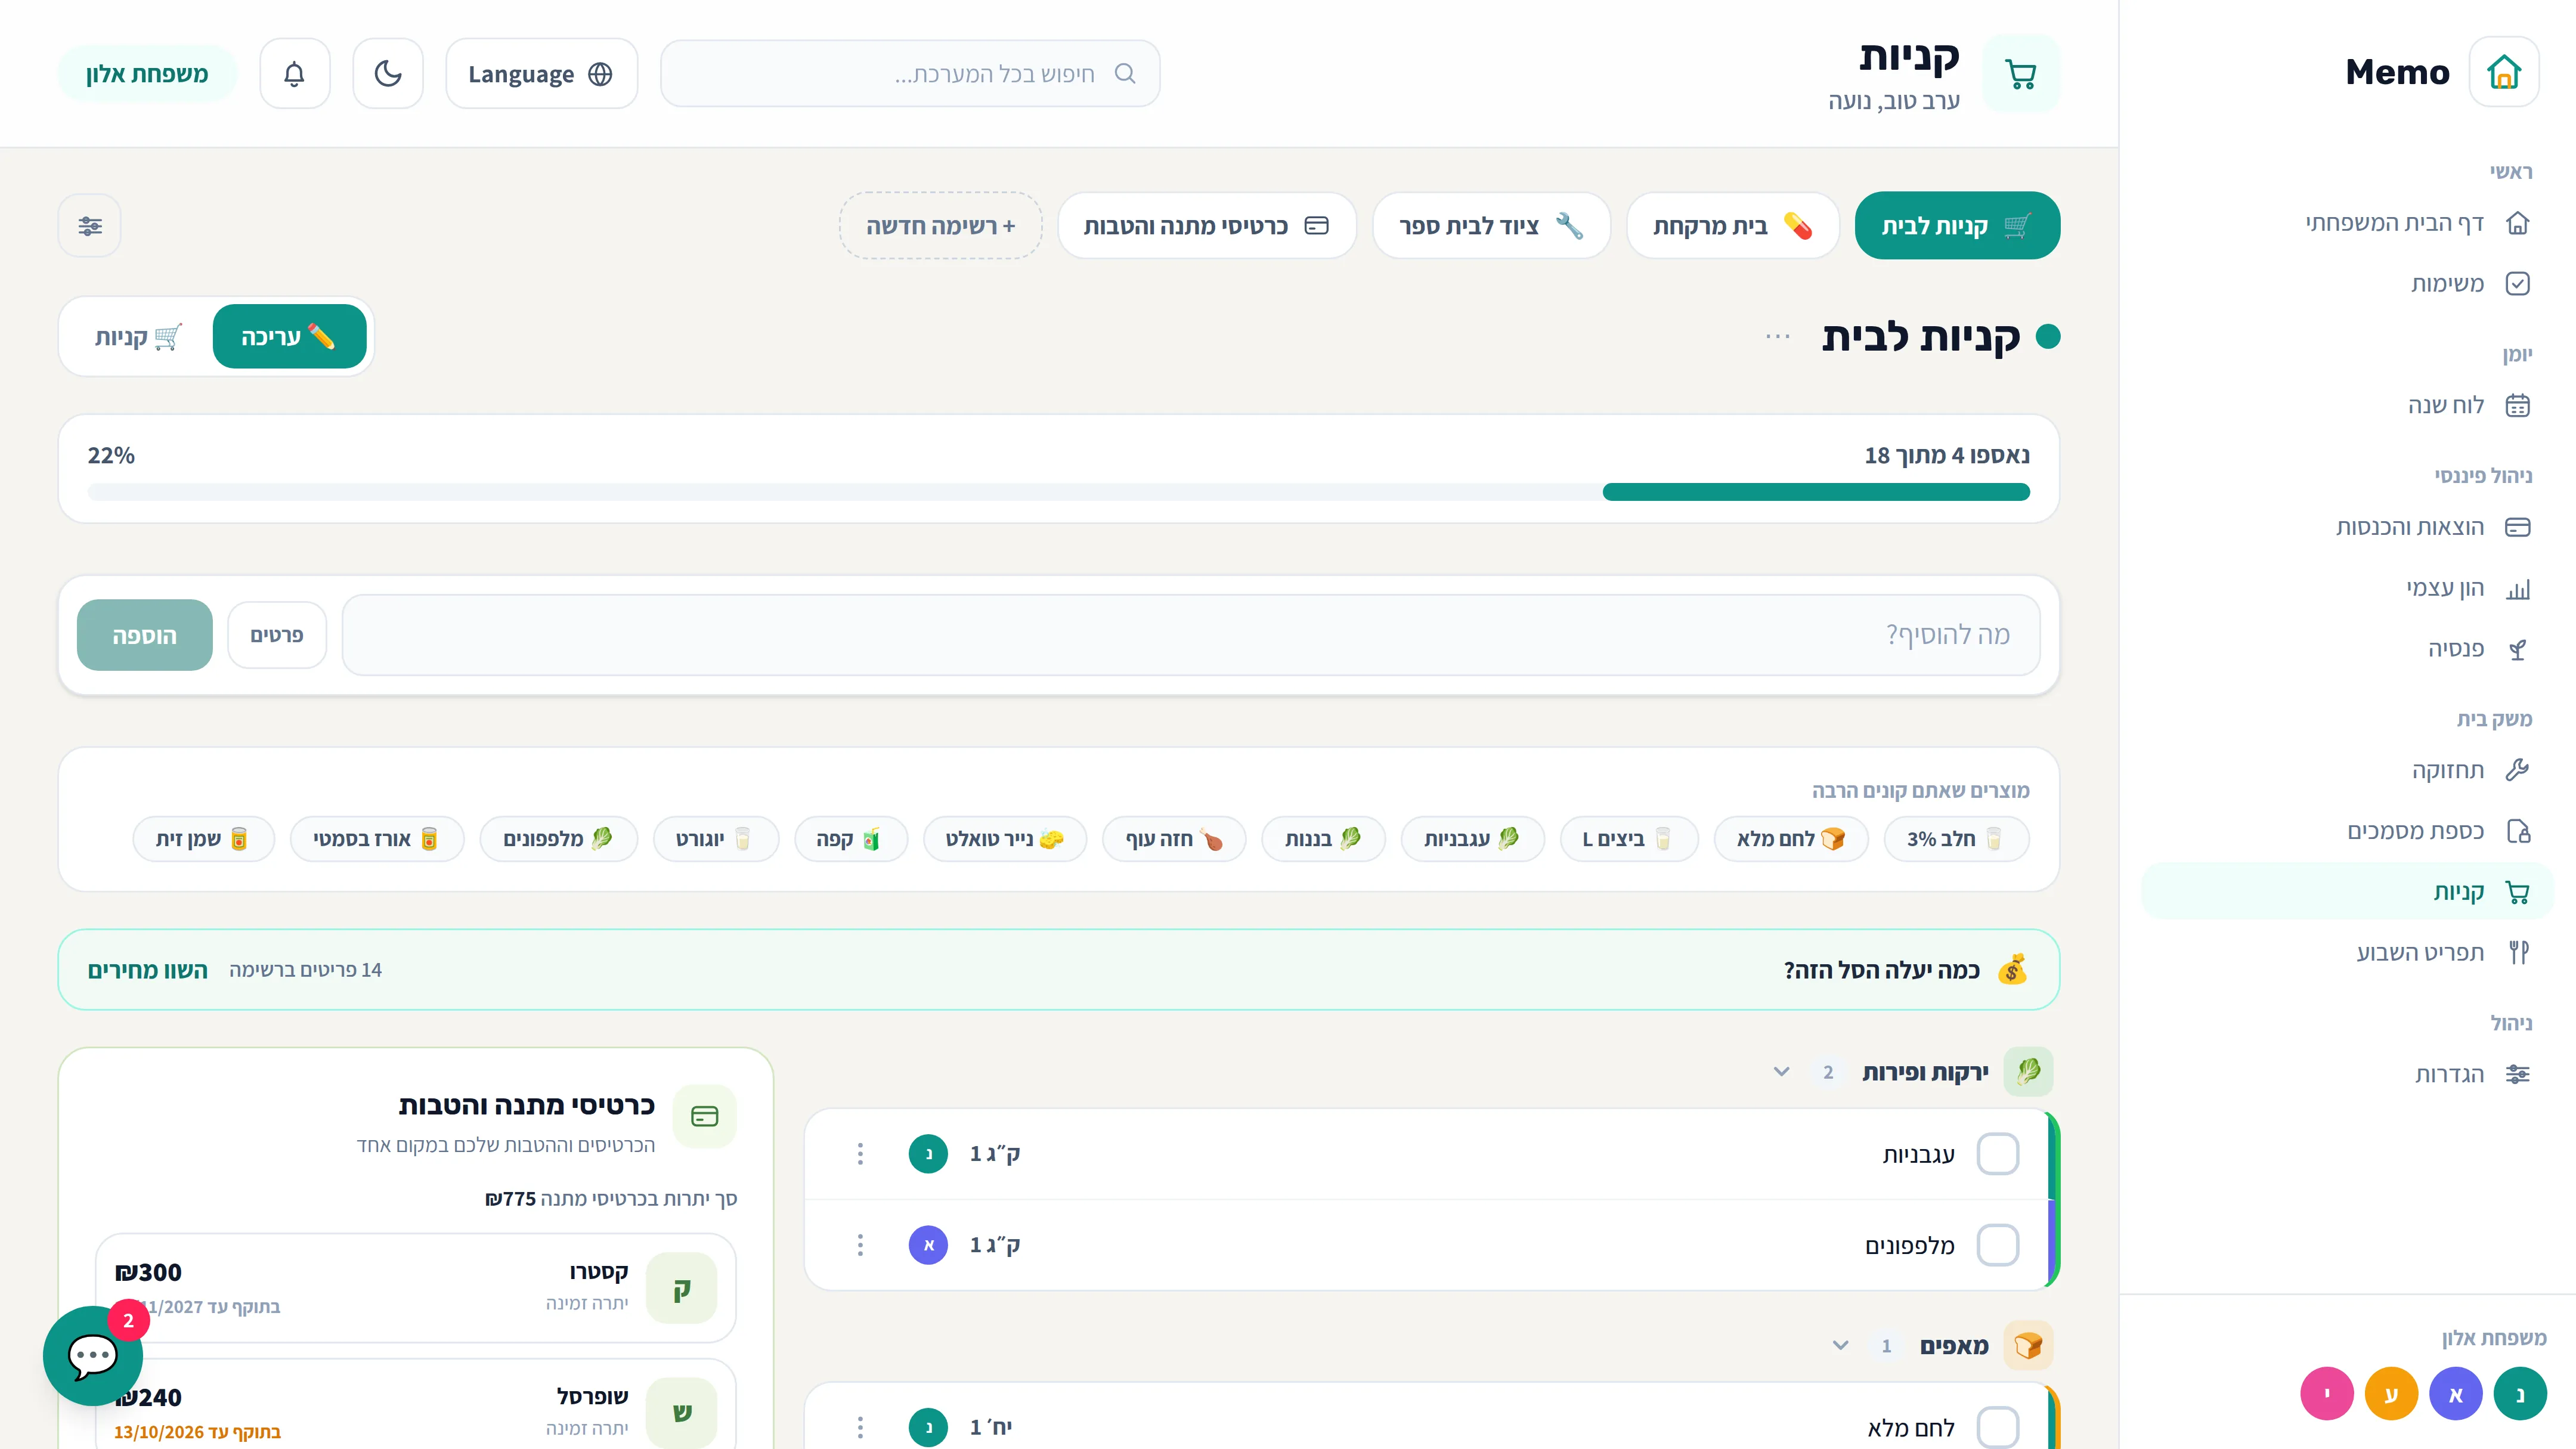Screen dimensions: 2576x1449
Task: Select the ציוד לבית ספר list tab
Action: pos(1491,226)
